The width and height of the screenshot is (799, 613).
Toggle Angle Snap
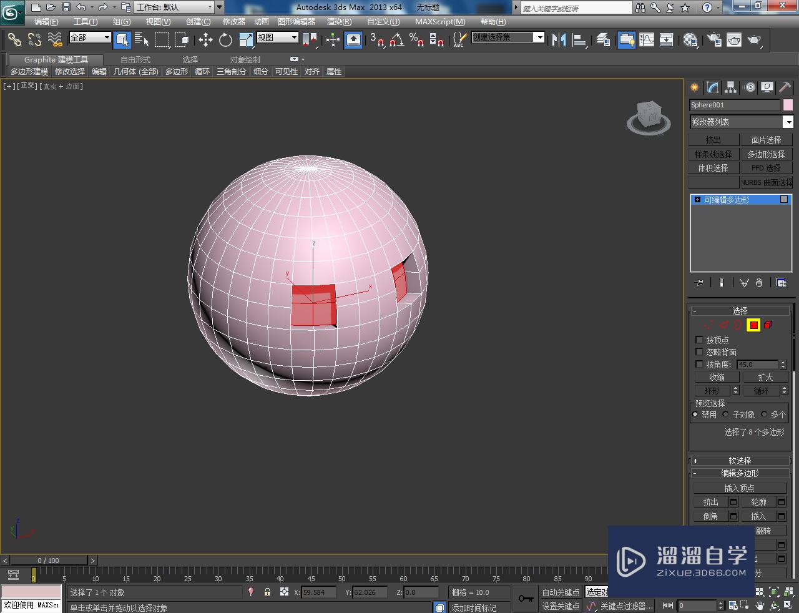[x=396, y=40]
